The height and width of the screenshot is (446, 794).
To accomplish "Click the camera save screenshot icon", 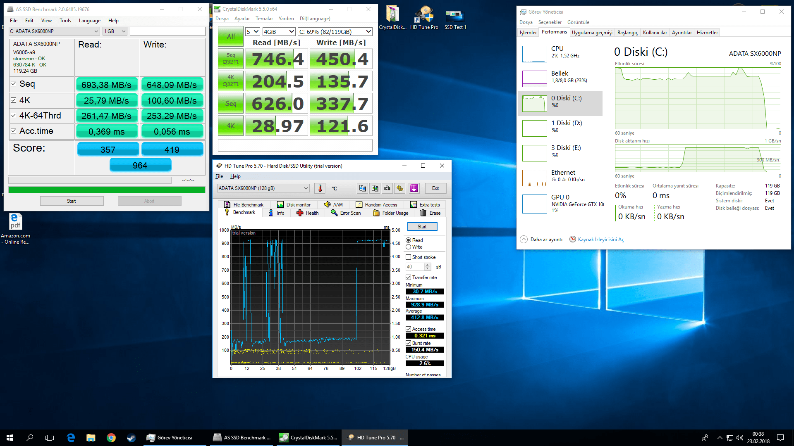I will click(x=387, y=188).
